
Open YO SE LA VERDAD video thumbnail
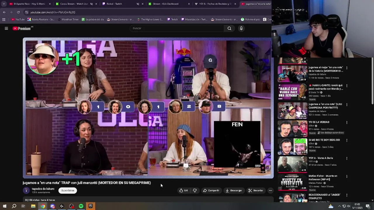(292, 128)
